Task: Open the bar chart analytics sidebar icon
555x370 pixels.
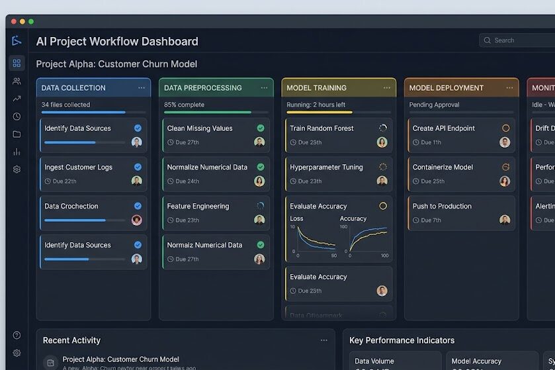Action: coord(17,152)
